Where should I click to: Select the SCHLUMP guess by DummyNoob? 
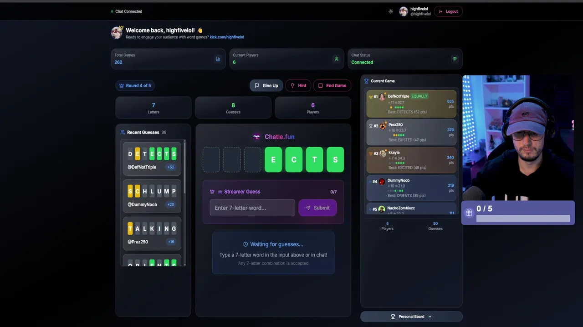tap(152, 196)
